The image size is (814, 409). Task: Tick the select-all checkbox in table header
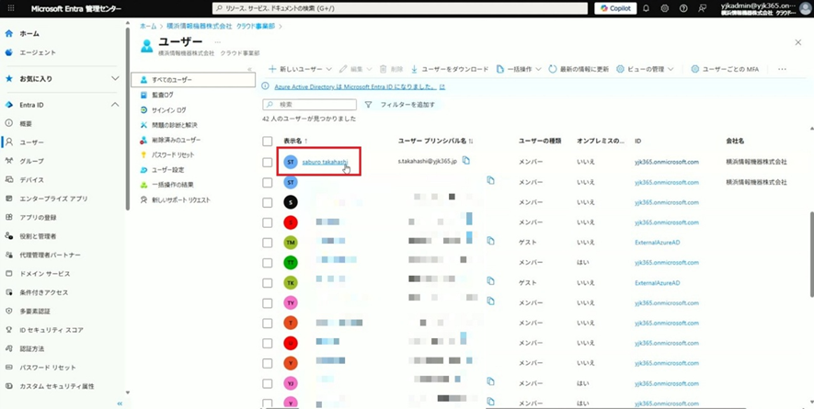[268, 142]
